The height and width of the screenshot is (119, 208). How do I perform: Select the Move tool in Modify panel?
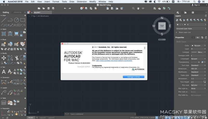click(x=4, y=58)
